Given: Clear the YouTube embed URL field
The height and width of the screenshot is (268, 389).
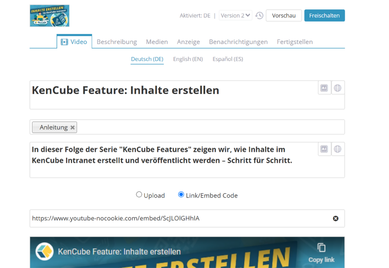Looking at the screenshot, I should [336, 219].
